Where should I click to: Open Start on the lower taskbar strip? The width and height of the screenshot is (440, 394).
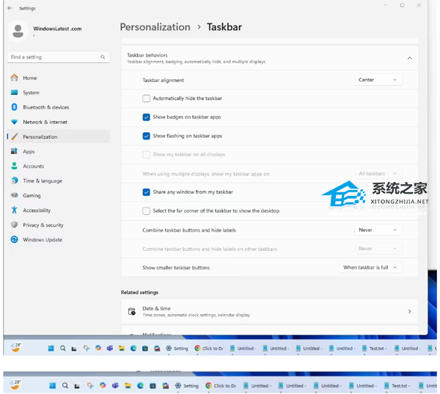[53, 386]
